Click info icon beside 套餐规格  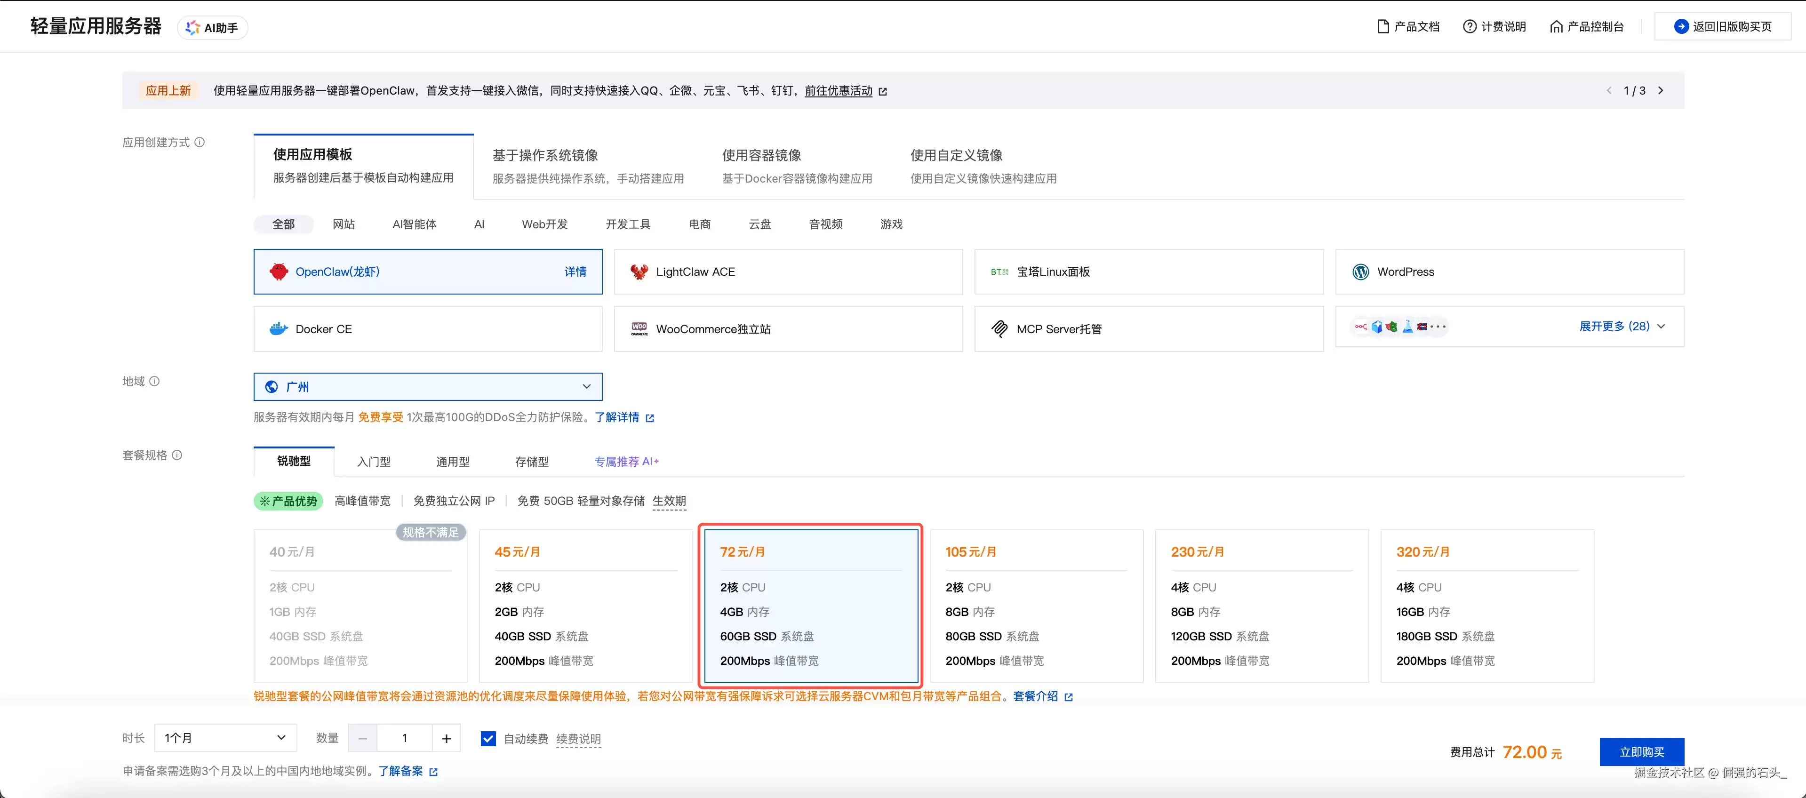point(176,455)
